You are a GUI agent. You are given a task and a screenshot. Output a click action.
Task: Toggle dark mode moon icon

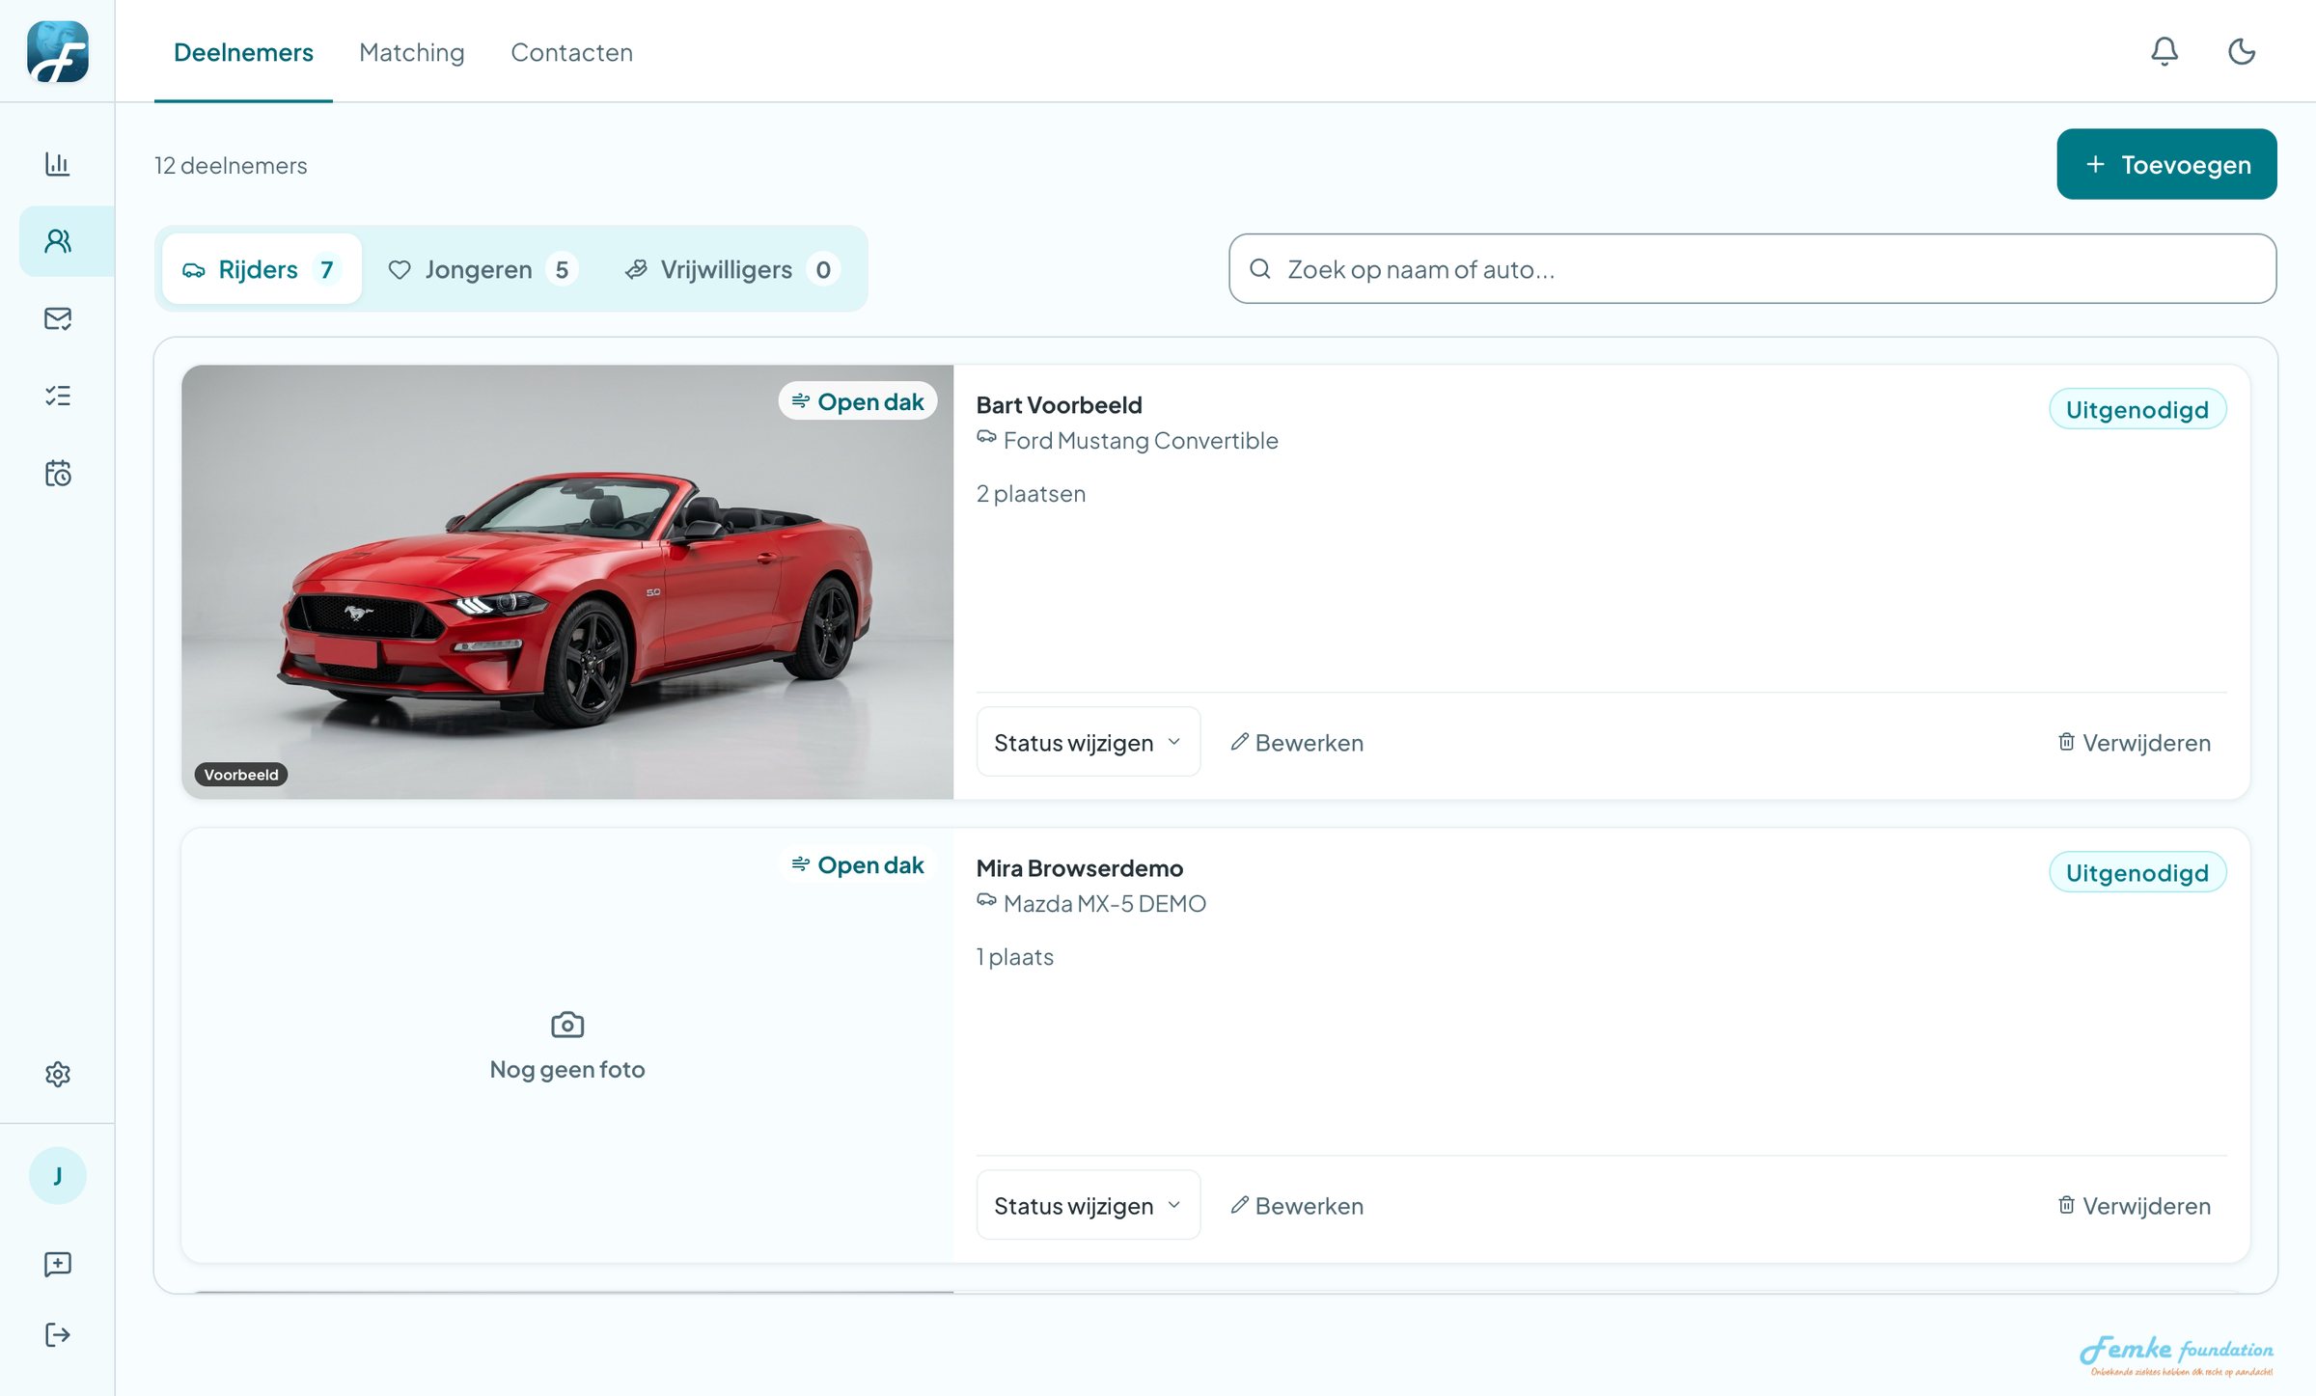[2242, 51]
